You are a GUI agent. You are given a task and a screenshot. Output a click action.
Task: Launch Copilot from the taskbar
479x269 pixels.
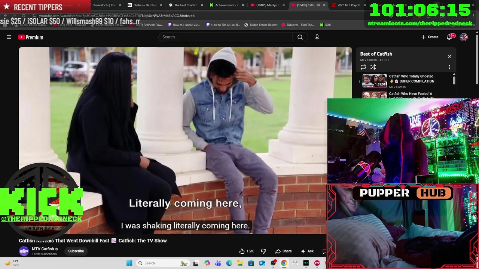(x=207, y=263)
